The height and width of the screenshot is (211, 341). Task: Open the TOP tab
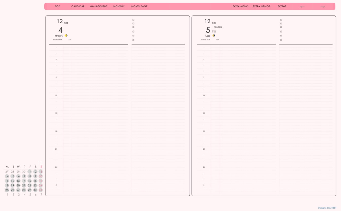[x=58, y=6]
